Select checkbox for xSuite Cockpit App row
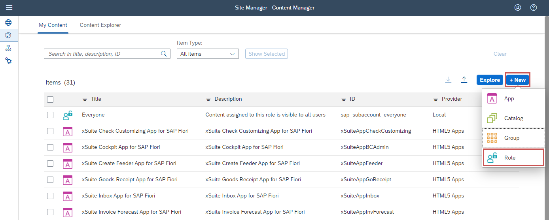The width and height of the screenshot is (549, 220). tap(50, 147)
